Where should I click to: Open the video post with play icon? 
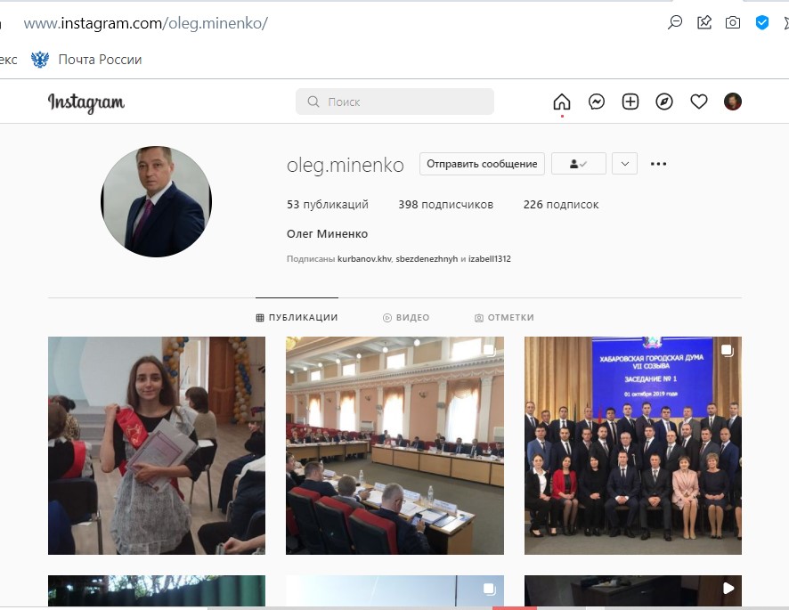coord(633,591)
